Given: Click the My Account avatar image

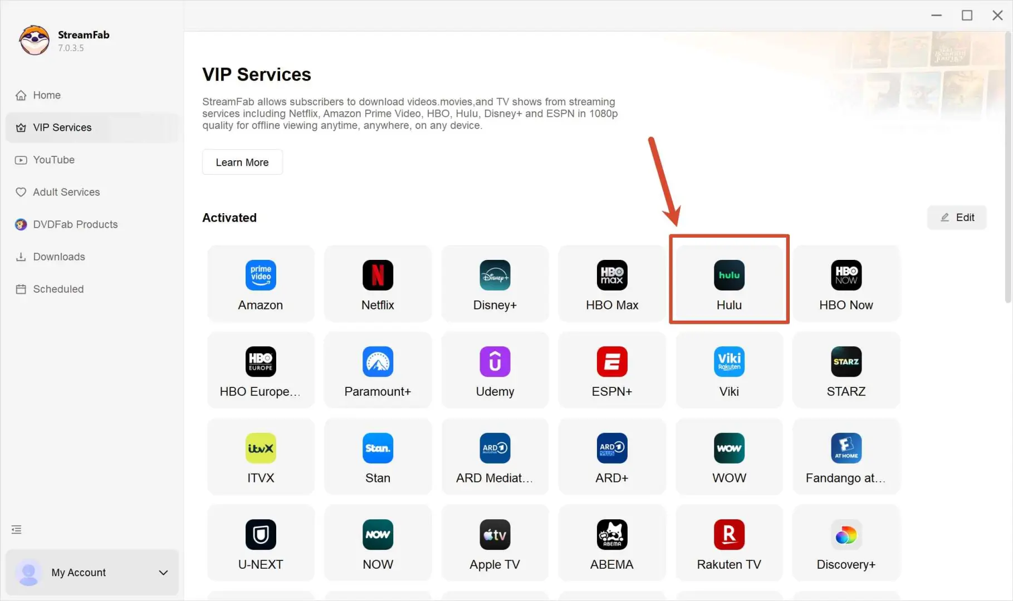Looking at the screenshot, I should point(28,573).
